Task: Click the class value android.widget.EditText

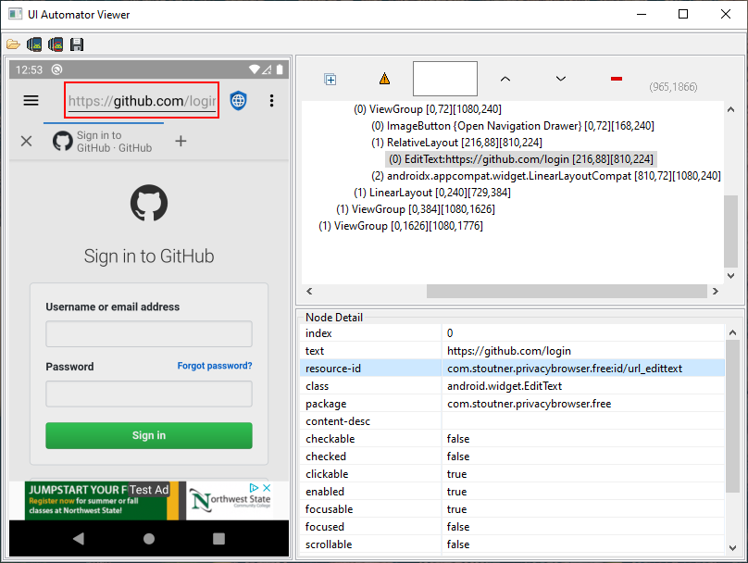Action: (505, 386)
